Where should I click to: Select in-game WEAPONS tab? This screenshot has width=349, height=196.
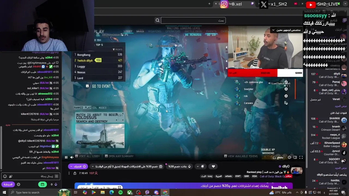coord(155,31)
